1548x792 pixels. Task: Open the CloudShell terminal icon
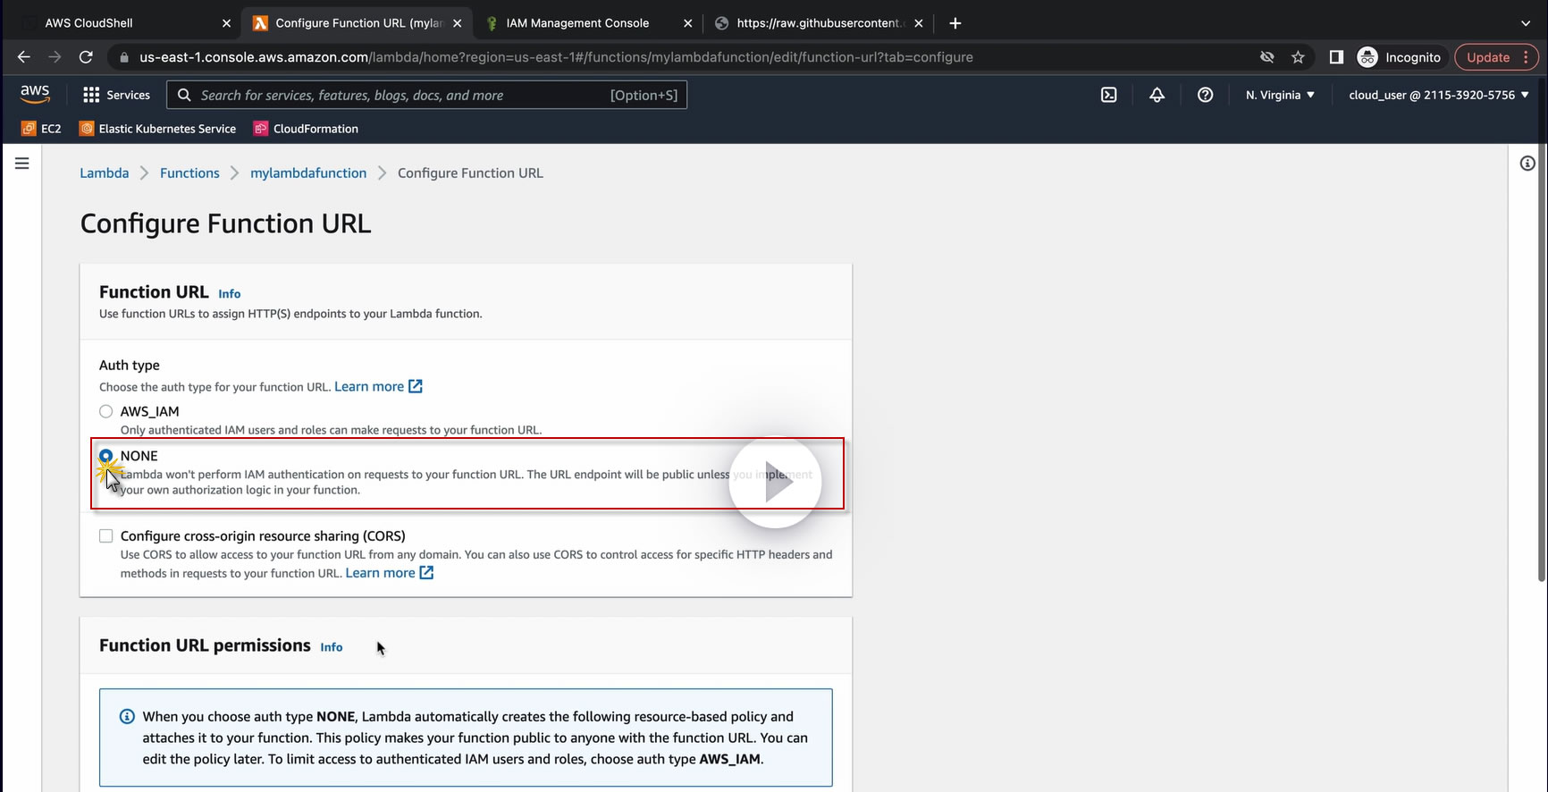pyautogui.click(x=1108, y=95)
